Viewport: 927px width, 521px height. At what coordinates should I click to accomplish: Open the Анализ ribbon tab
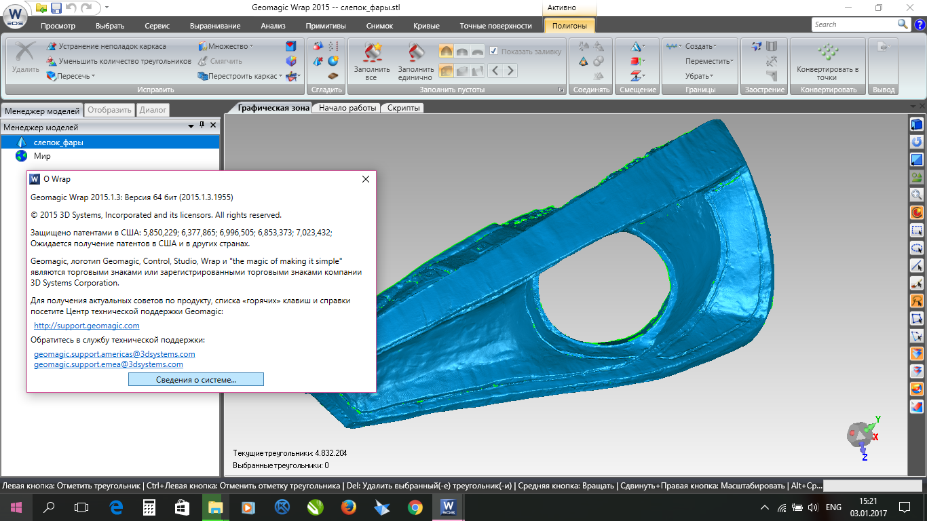(x=273, y=26)
